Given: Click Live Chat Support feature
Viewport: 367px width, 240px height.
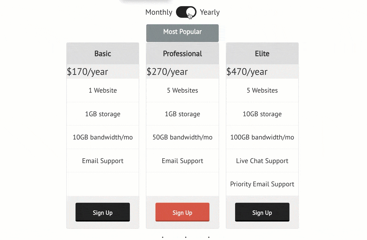Looking at the screenshot, I should [262, 161].
